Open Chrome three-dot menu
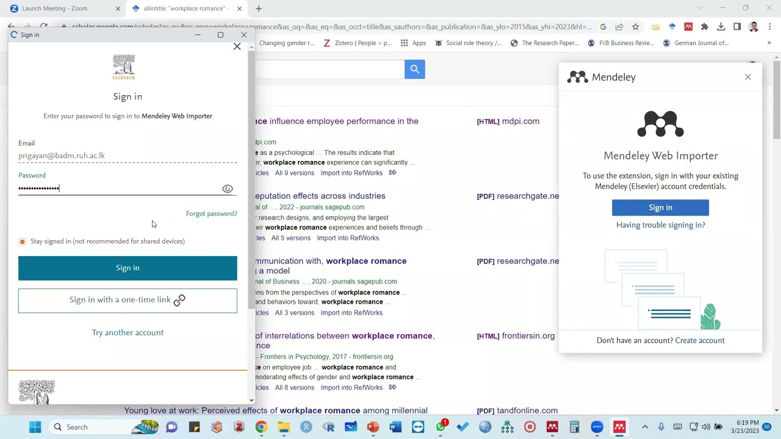This screenshot has width=781, height=439. tap(770, 27)
